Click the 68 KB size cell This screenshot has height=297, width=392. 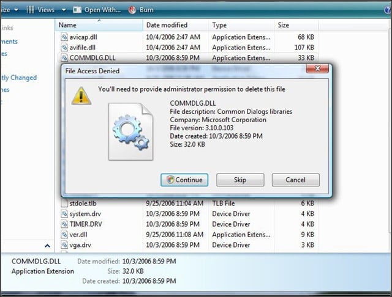point(306,37)
